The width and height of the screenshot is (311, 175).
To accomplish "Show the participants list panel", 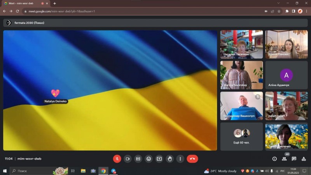I will tap(284, 159).
